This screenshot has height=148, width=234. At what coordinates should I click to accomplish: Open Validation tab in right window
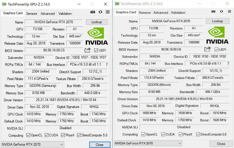click(x=178, y=13)
